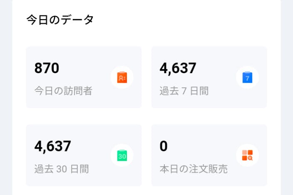Image resolution: width=293 pixels, height=195 pixels.
Task: Select the 過去 30 日間 label
Action: click(61, 169)
